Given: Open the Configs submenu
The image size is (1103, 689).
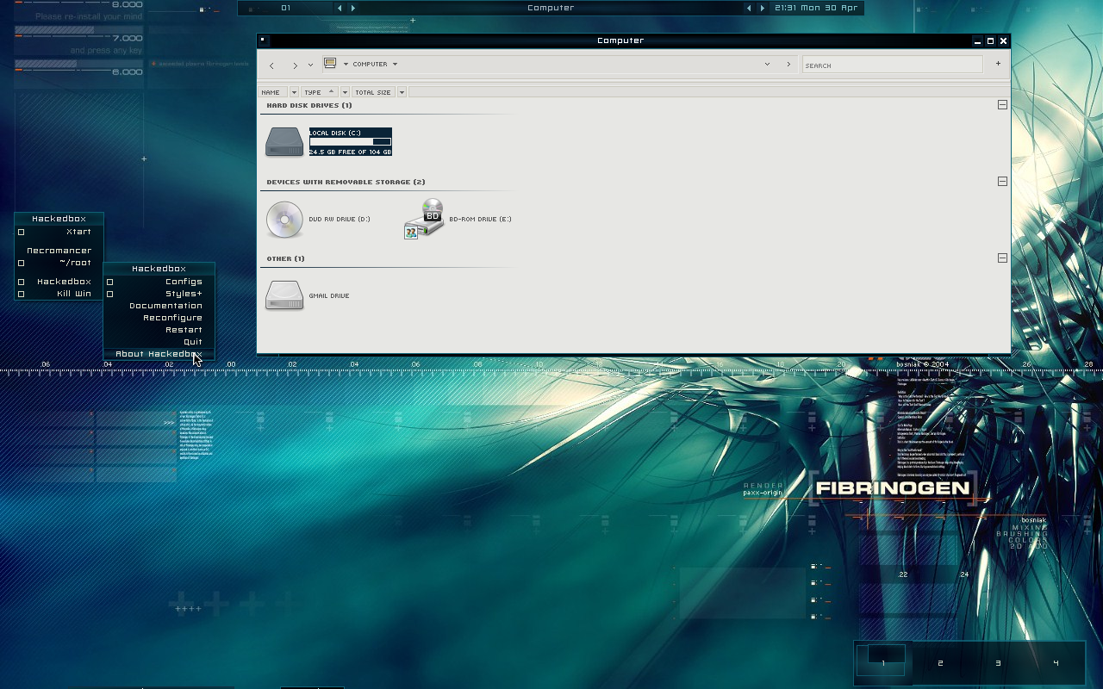Looking at the screenshot, I should pyautogui.click(x=159, y=282).
